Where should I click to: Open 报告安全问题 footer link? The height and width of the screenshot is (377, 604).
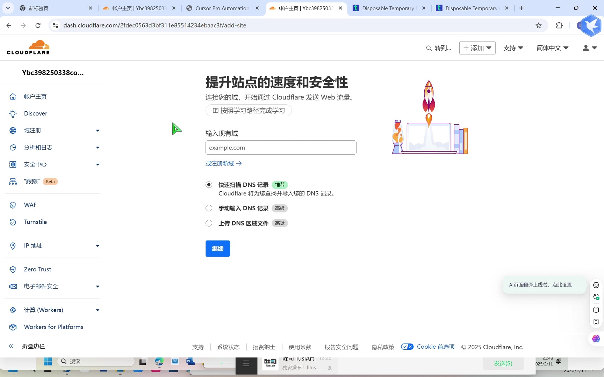coord(341,347)
